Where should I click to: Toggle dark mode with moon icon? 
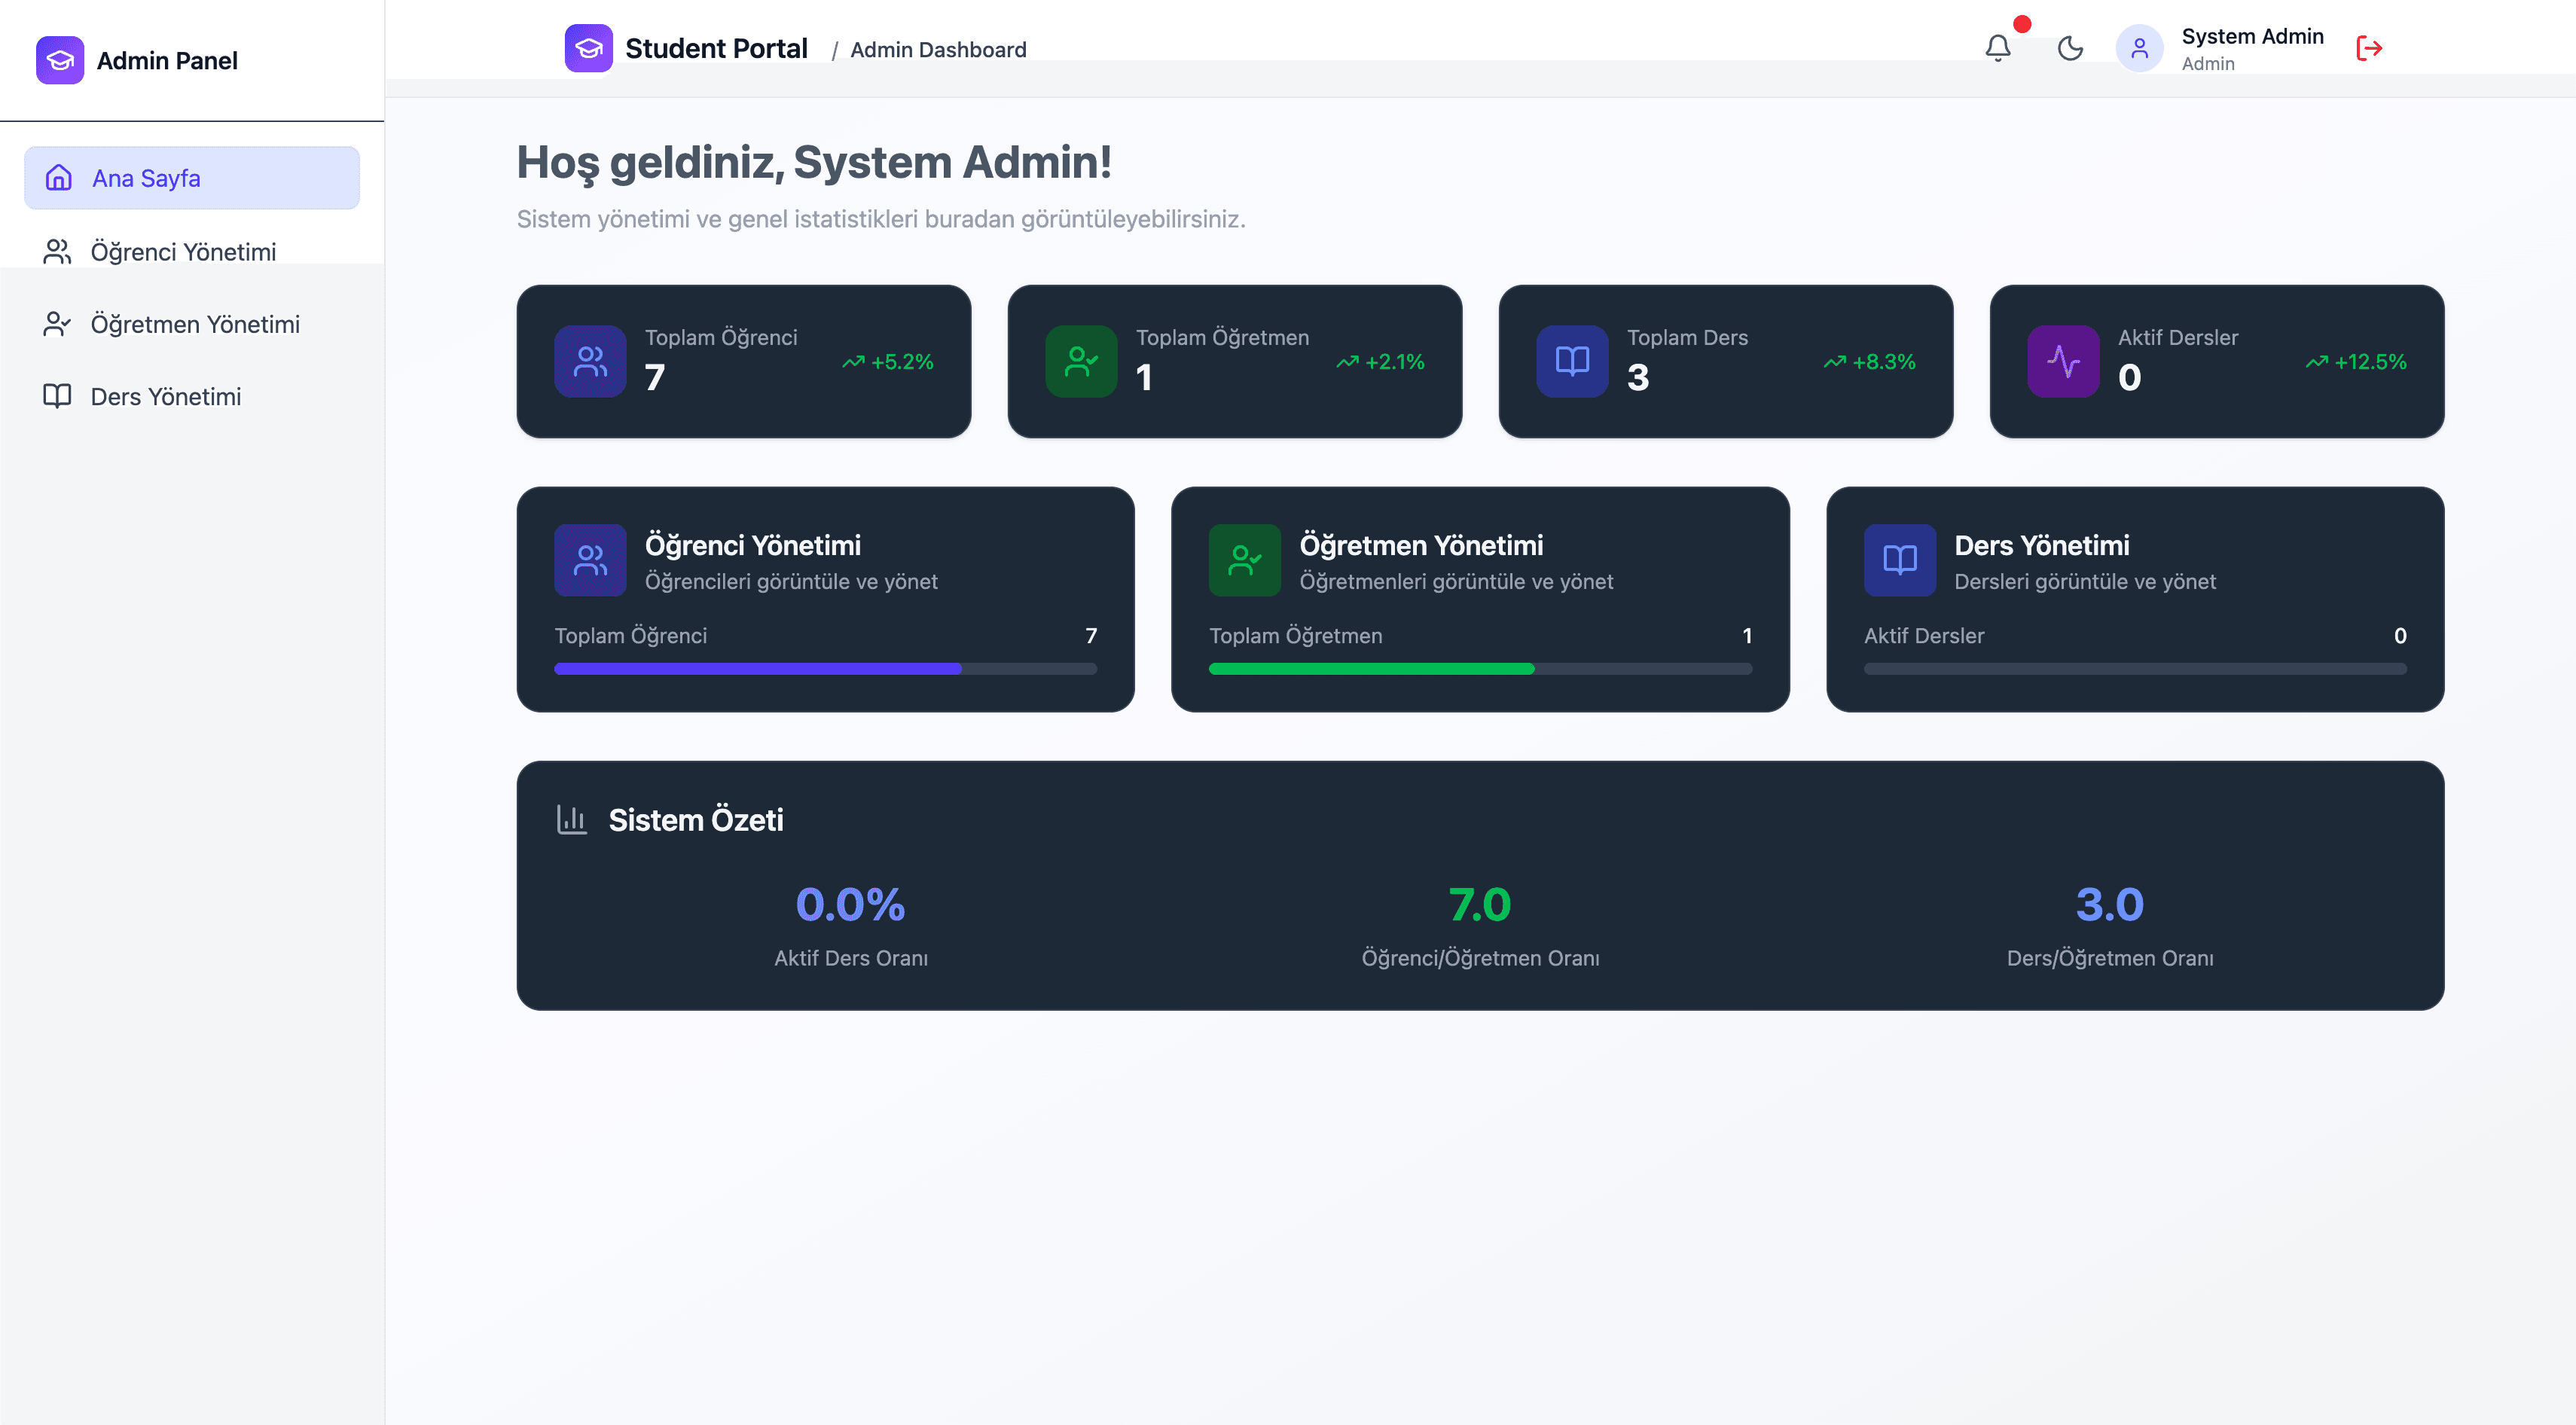pos(2070,48)
